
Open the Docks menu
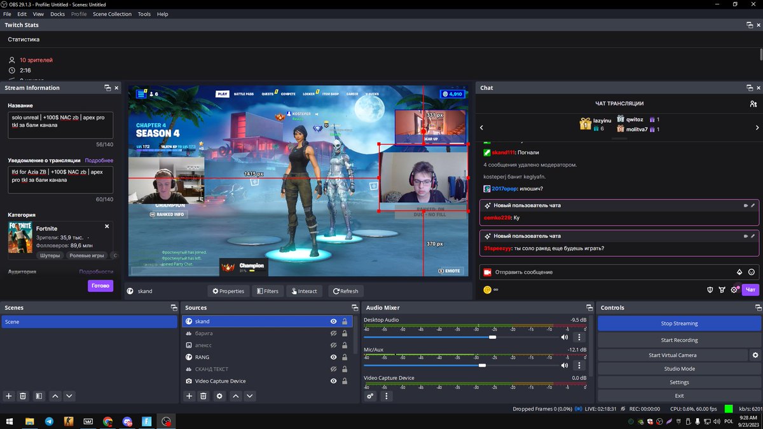pos(58,14)
